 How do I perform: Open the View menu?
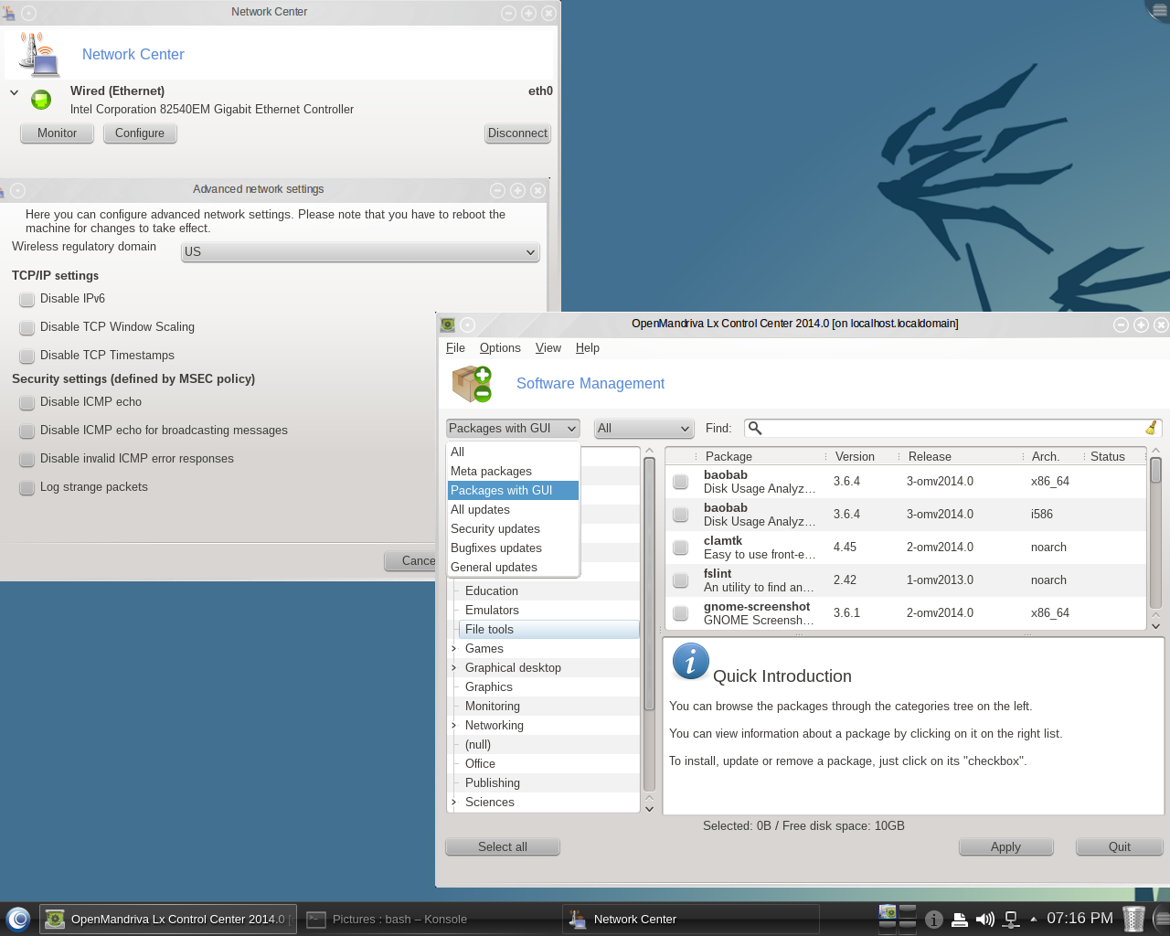pyautogui.click(x=548, y=348)
